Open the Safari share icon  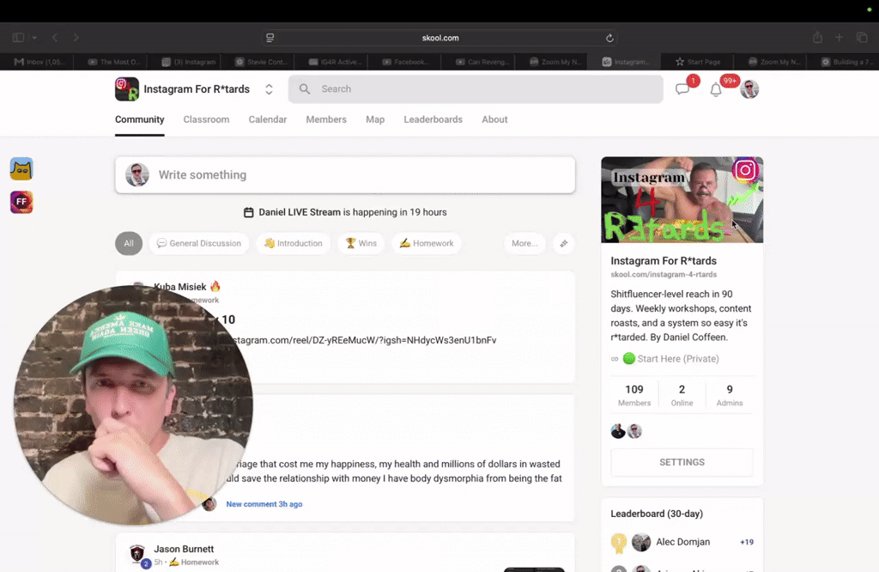[x=817, y=38]
